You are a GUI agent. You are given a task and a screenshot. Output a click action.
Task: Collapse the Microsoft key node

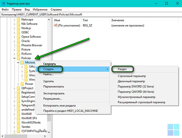point(19,62)
